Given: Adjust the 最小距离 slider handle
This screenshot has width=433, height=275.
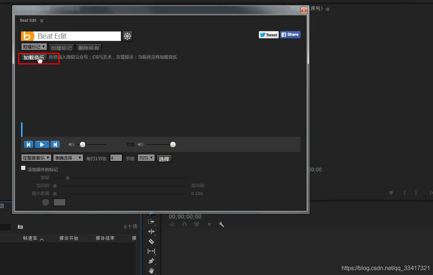Looking at the screenshot, I should (55, 194).
